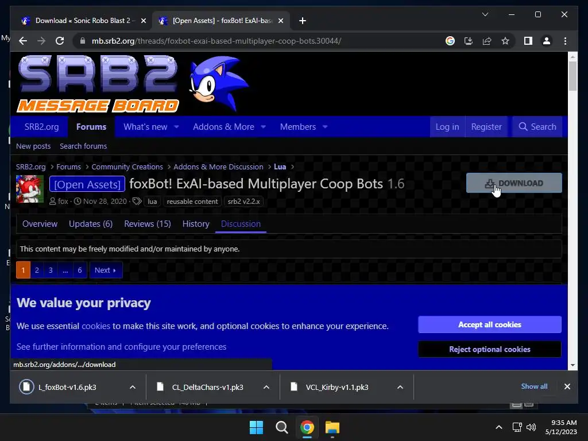Go to Forums breadcrumb
Viewport: 588px width, 441px height.
[69, 167]
